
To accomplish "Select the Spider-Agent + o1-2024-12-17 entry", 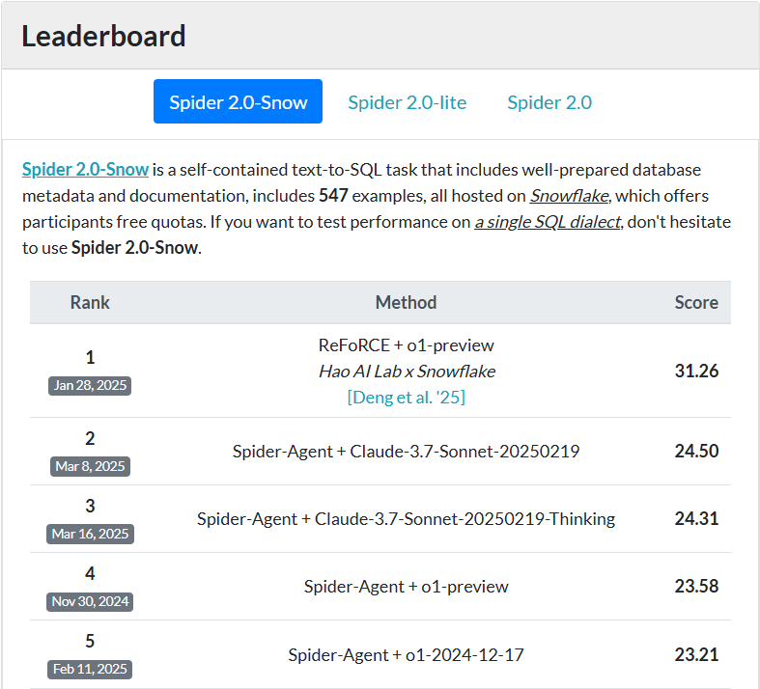I will coord(406,654).
